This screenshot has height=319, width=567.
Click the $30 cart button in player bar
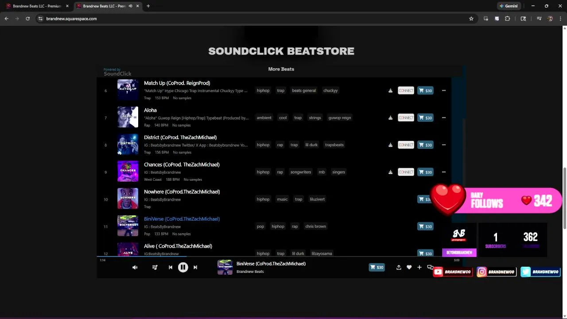[377, 267]
